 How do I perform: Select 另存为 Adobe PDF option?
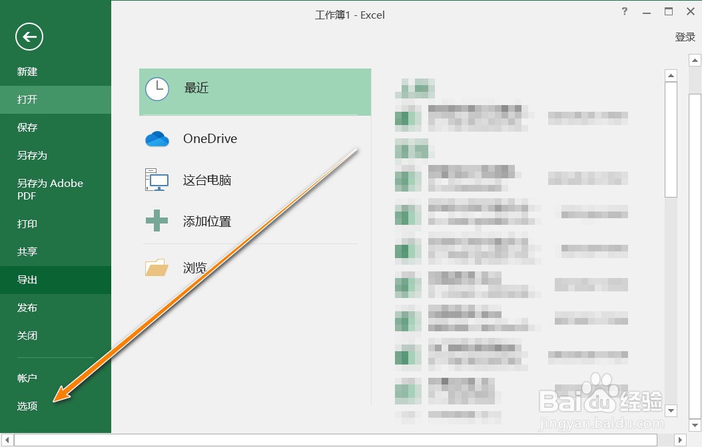55,190
